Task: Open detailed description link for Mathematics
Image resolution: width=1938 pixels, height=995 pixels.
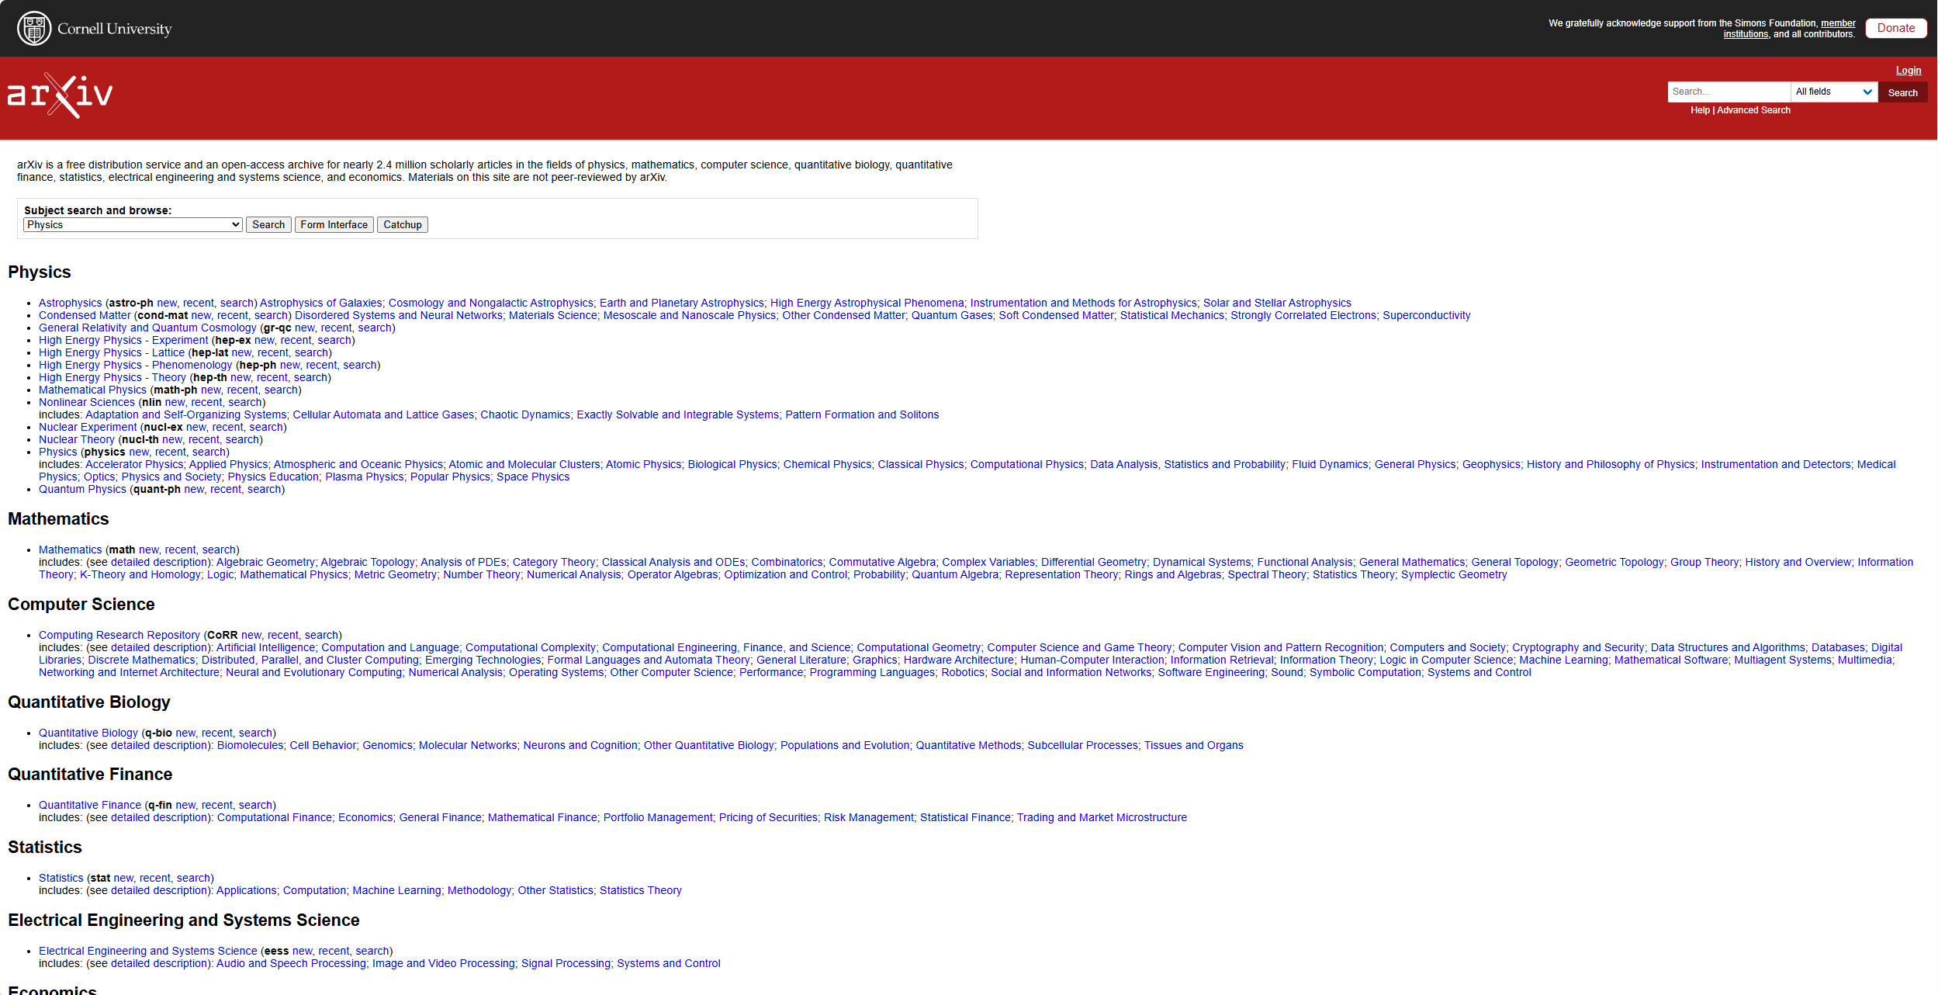Action: coord(160,563)
